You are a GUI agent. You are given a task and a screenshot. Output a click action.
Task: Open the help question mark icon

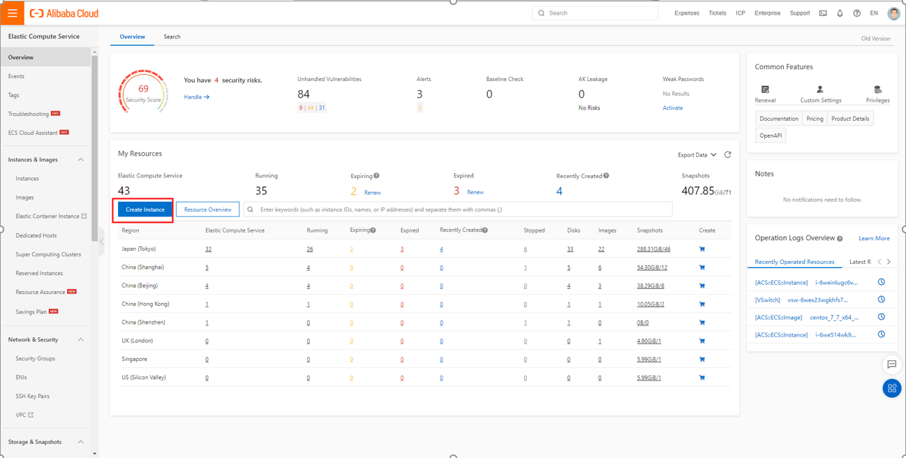pyautogui.click(x=856, y=13)
